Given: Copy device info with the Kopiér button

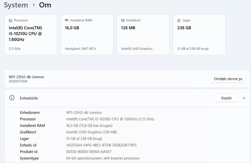Looking at the screenshot, I should pos(226,98).
